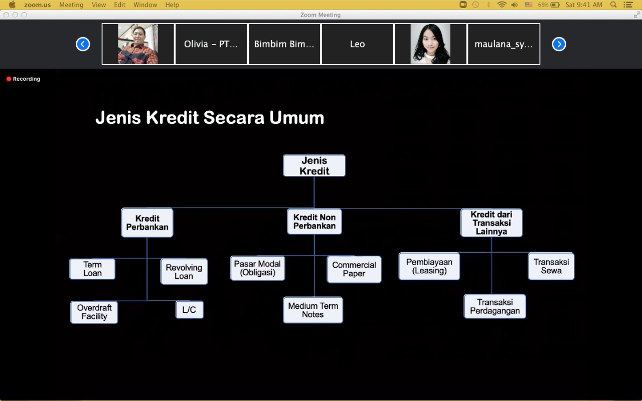This screenshot has height=401, width=642.
Task: Open Spotlight search magnifier
Action: click(x=613, y=5)
